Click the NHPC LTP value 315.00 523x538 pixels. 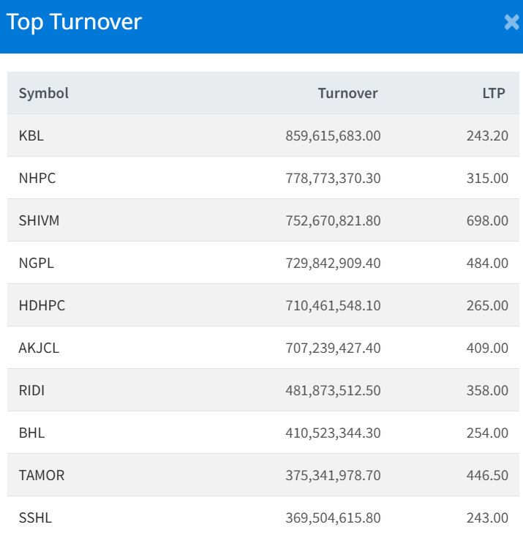coord(487,178)
